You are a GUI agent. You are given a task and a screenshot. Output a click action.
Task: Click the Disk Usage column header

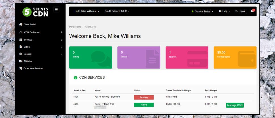[211, 90]
